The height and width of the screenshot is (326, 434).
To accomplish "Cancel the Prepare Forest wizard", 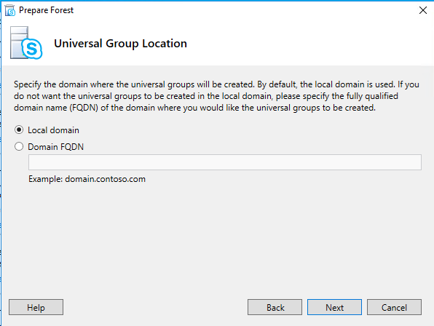I will click(x=394, y=307).
